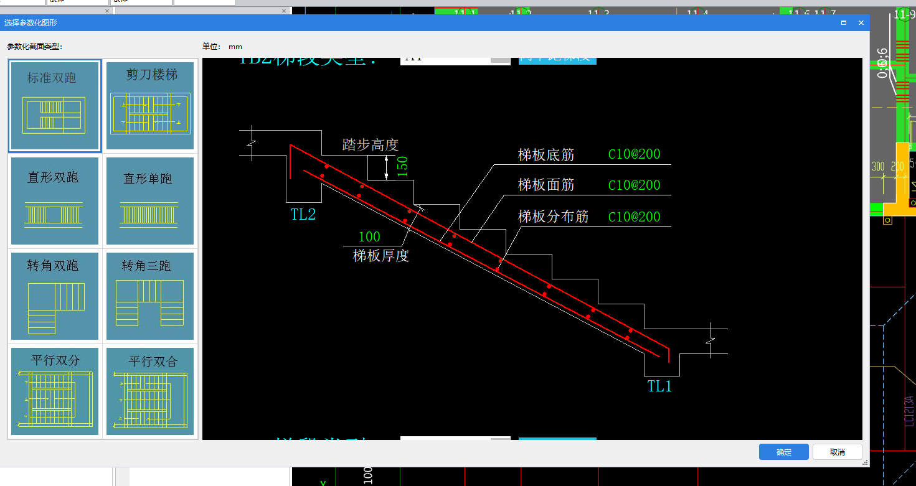
Task: Click the TL2 beam label
Action: [x=303, y=215]
